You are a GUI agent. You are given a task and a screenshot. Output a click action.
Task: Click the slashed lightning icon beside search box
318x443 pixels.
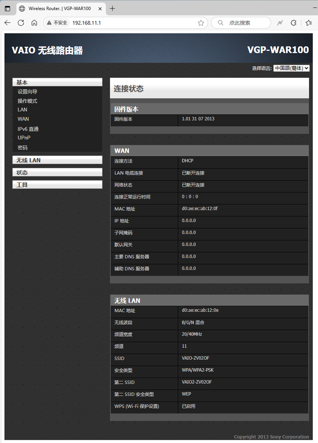coord(280,23)
